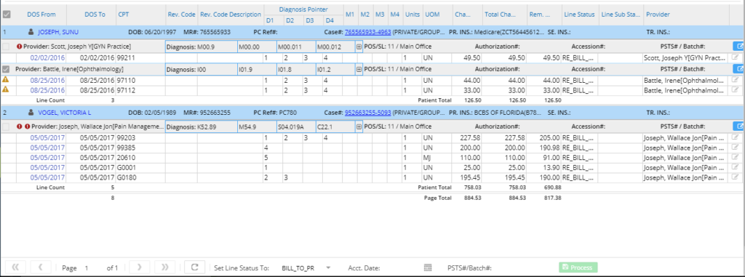
Task: Click the Page number input field
Action: (x=90, y=268)
